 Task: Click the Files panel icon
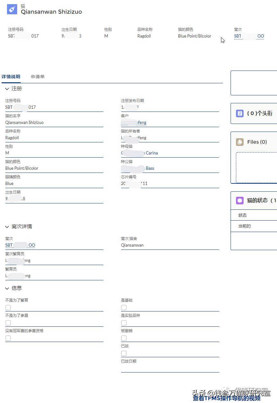click(239, 142)
